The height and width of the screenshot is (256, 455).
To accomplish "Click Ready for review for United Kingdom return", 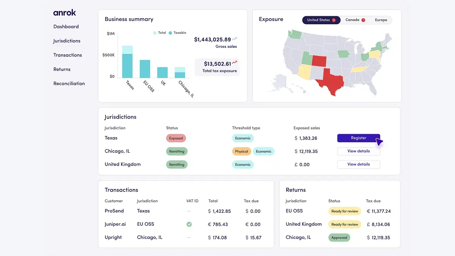I will (345, 225).
